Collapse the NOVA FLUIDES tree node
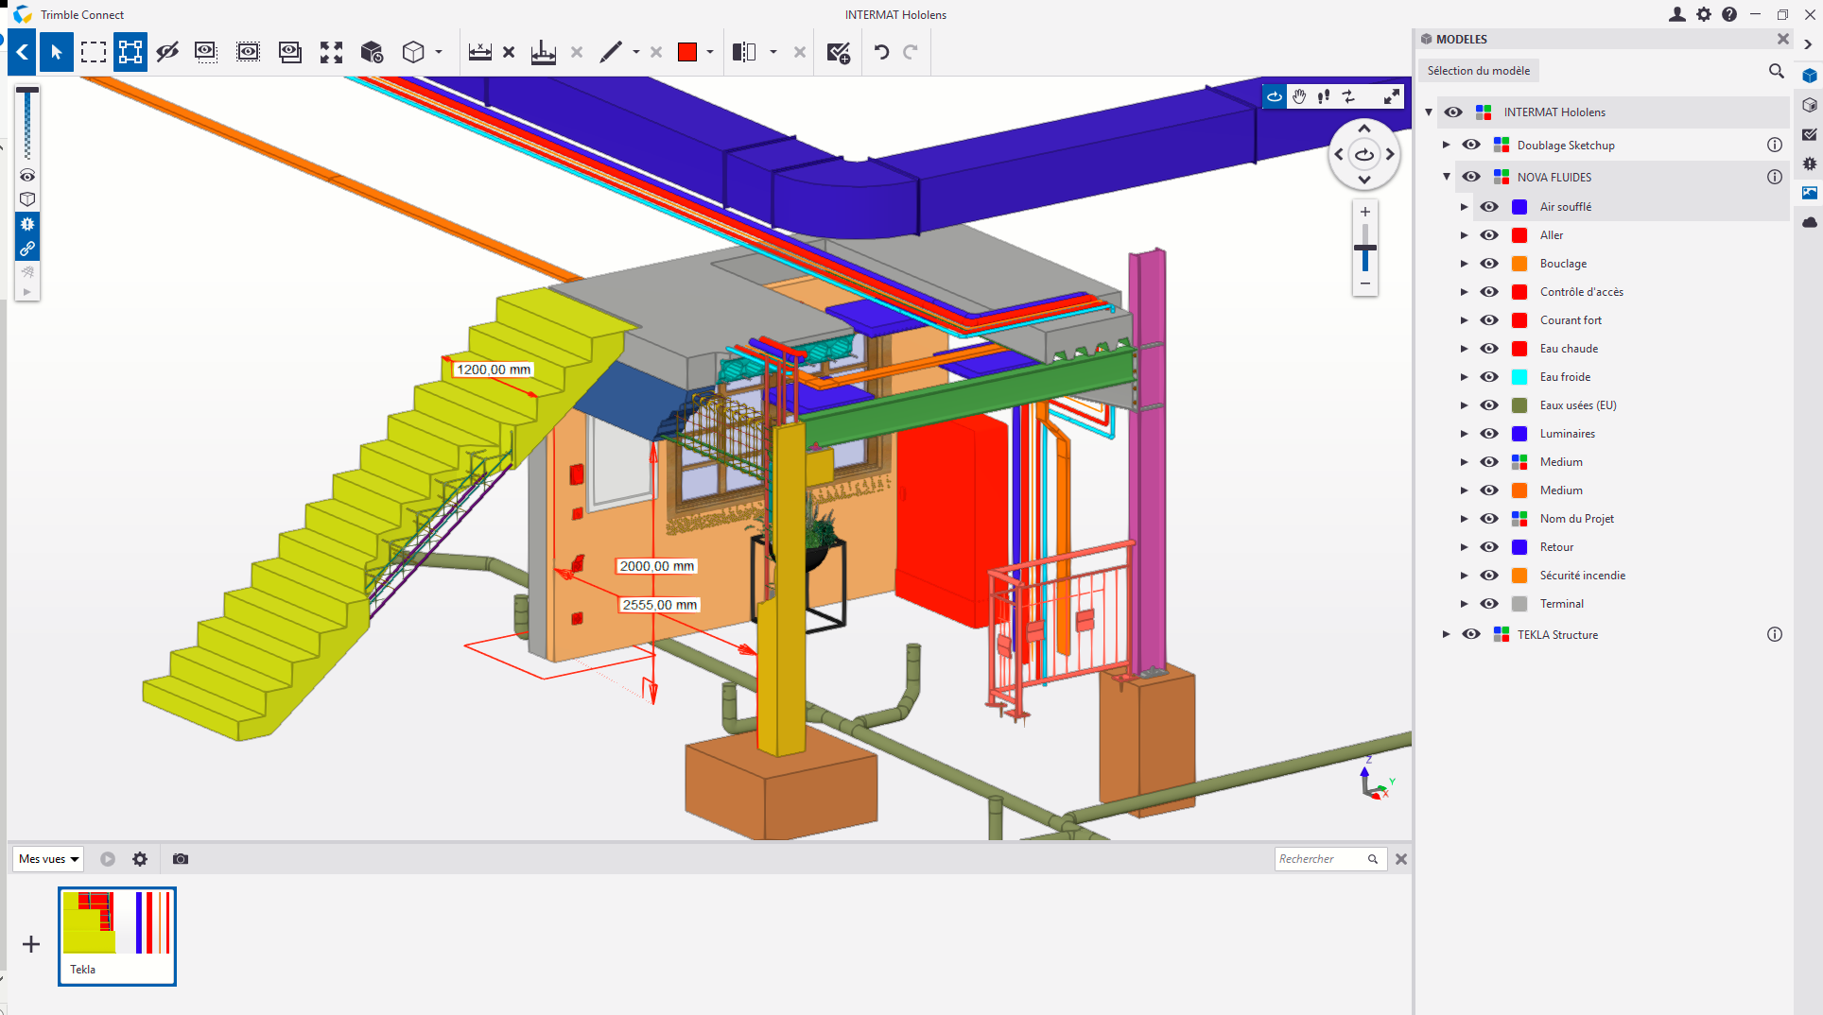The height and width of the screenshot is (1015, 1823). point(1446,177)
